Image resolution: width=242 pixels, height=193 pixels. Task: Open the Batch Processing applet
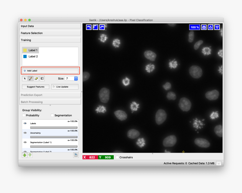(50, 102)
